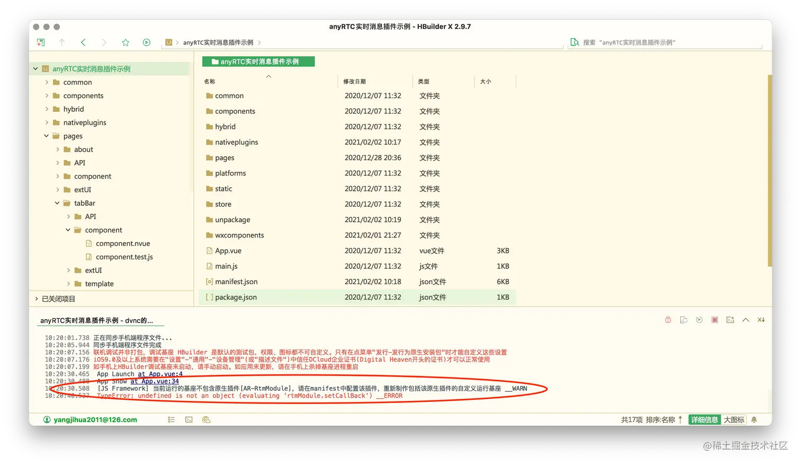Select component.test.js in the tree

pos(124,257)
